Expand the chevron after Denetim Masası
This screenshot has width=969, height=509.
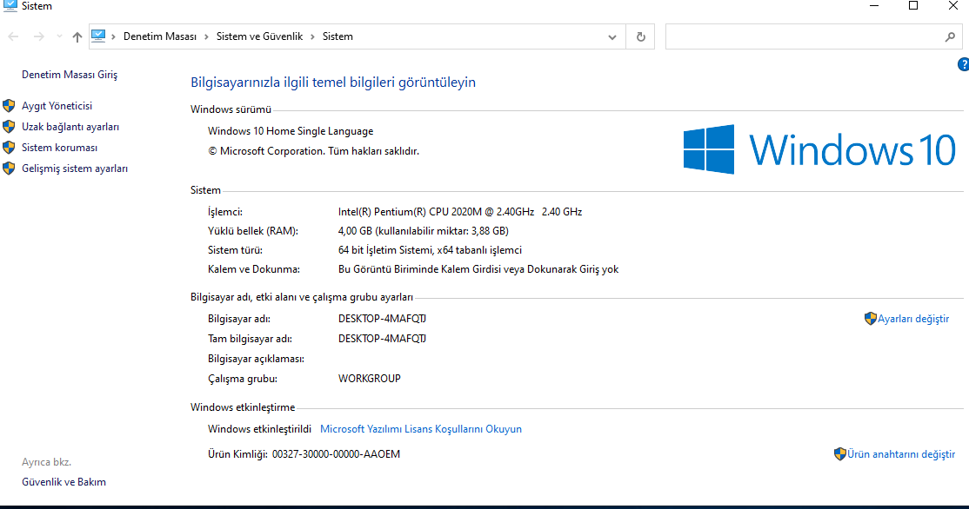(206, 36)
